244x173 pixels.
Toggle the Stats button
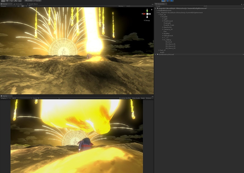click(x=143, y=98)
